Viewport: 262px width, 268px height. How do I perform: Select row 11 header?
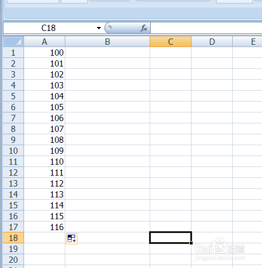13,161
